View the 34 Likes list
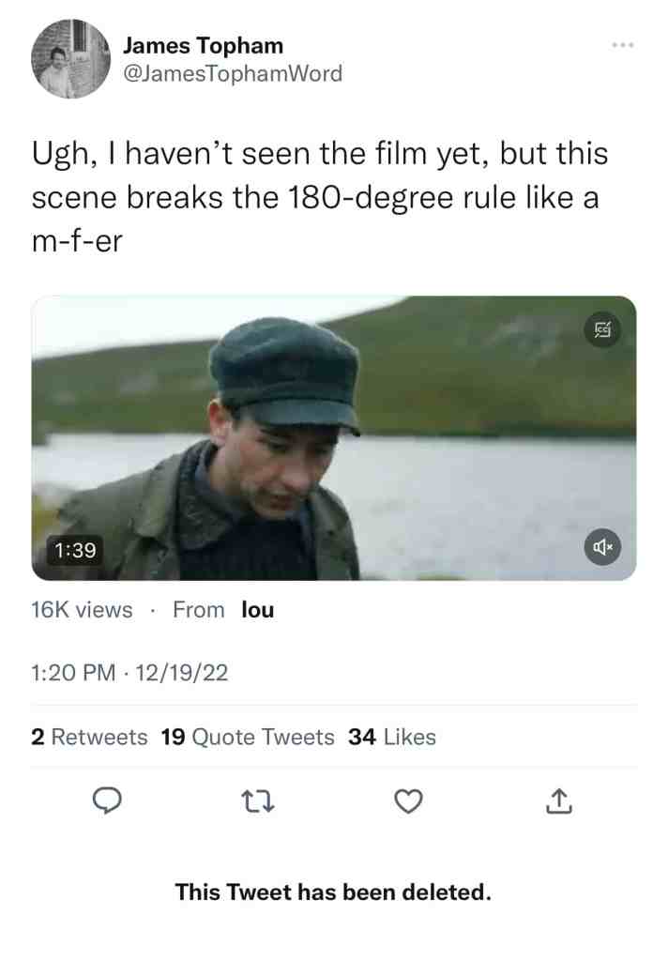This screenshot has height=960, width=668. tap(392, 737)
